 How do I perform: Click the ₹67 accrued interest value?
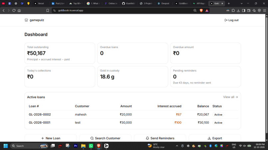[179, 115]
